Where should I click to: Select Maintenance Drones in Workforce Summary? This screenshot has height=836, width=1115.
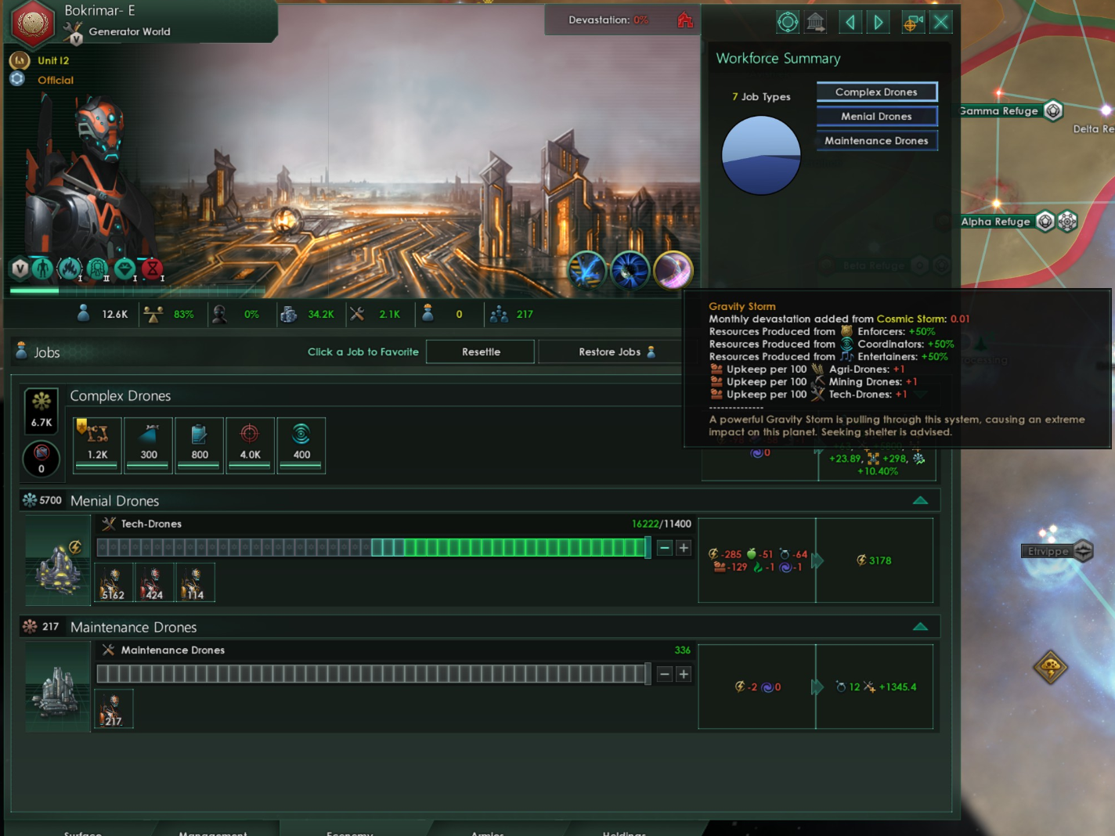(876, 140)
